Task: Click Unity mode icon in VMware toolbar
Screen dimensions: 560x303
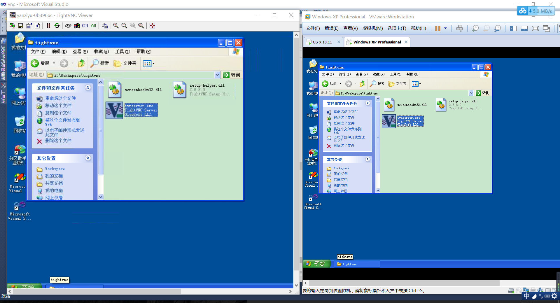Action: coord(546,28)
